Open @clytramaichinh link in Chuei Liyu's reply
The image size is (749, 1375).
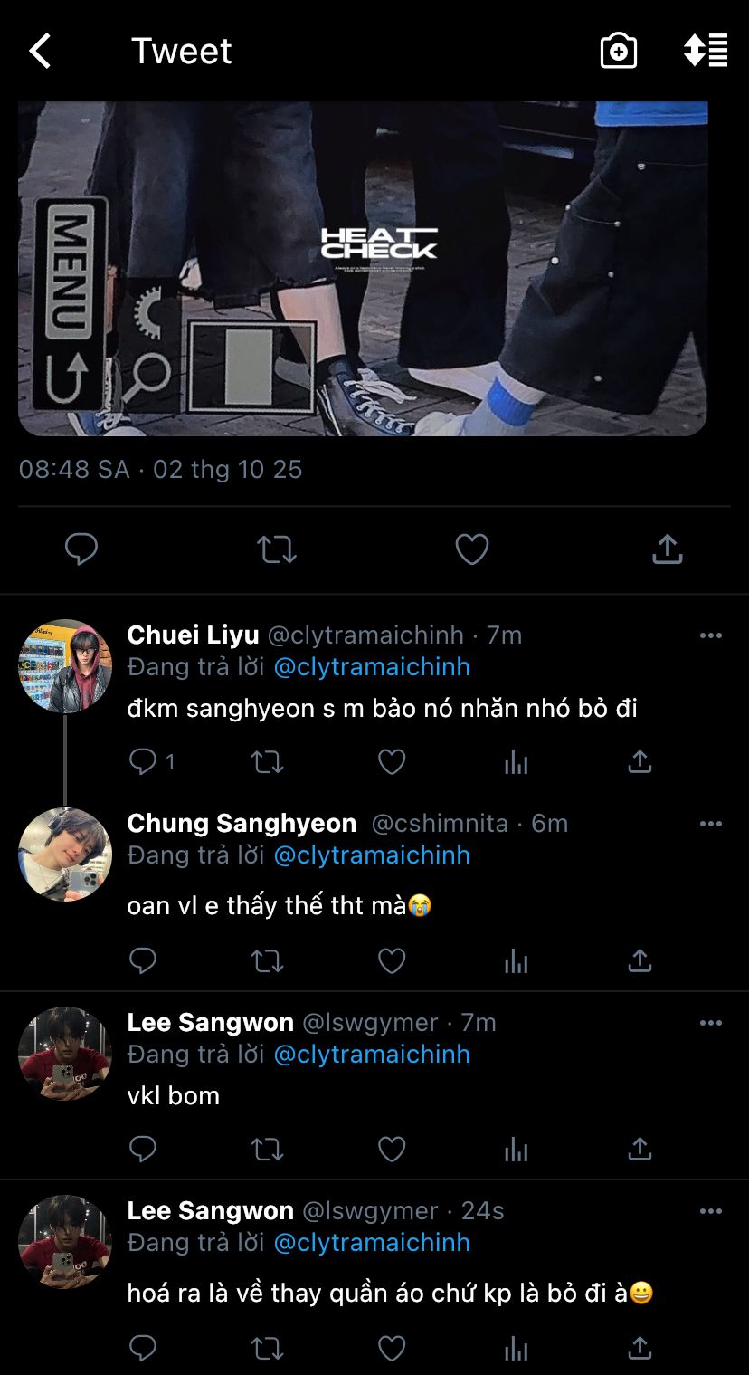tap(372, 667)
